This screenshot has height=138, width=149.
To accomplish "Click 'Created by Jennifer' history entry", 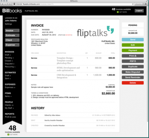I will [55, 126].
